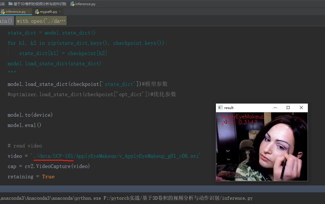Click the 'state_dict = model.state_dict()' line
Image resolution: width=325 pixels, height=204 pixels.
point(52,33)
